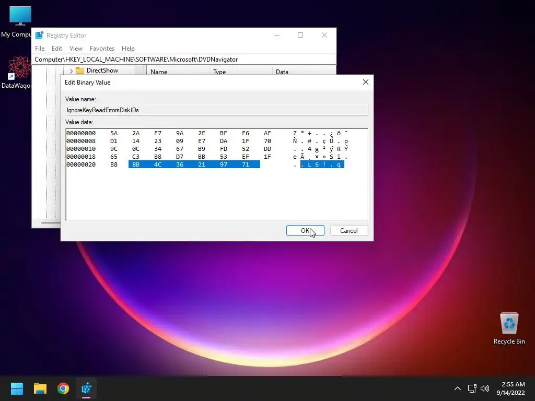The height and width of the screenshot is (401, 535).
Task: Click hex byte AF in row 00000000
Action: tap(267, 133)
